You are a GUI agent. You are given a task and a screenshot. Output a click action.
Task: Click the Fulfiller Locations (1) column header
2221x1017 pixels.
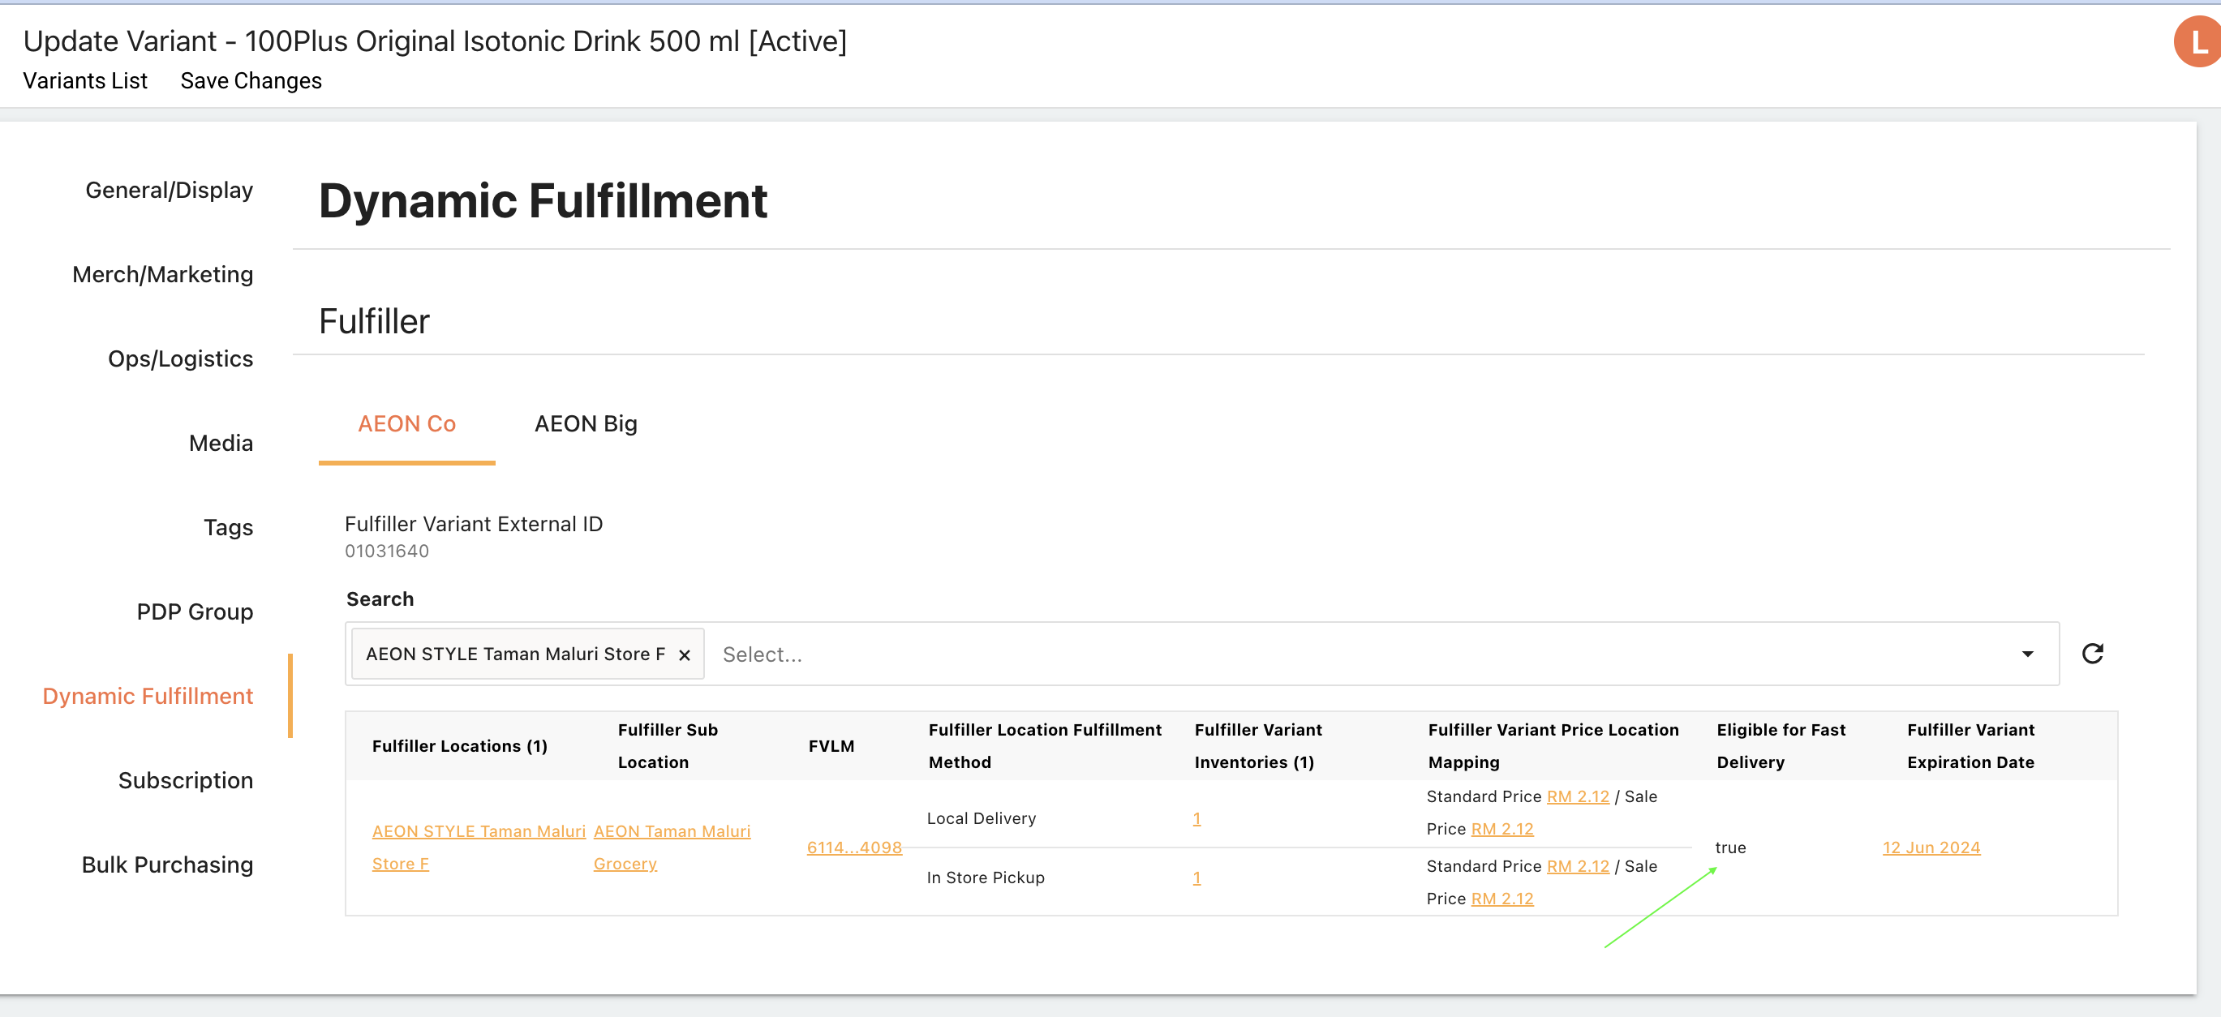tap(460, 746)
